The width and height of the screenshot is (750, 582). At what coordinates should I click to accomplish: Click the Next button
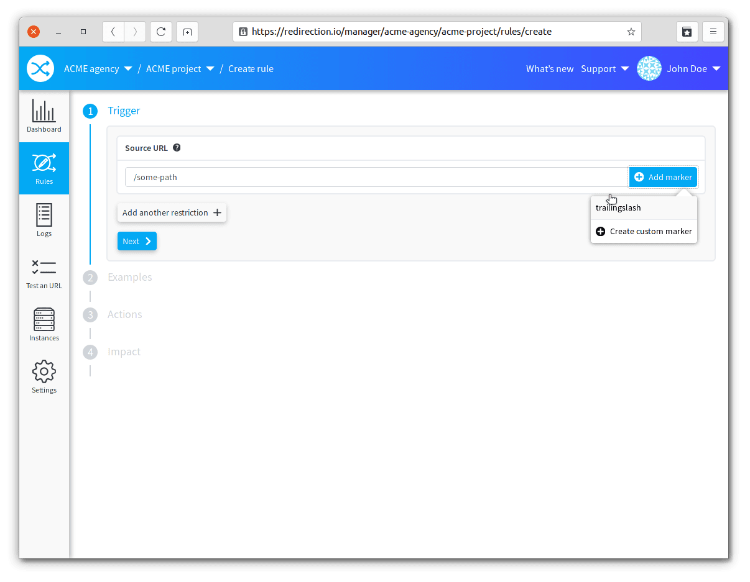point(137,241)
